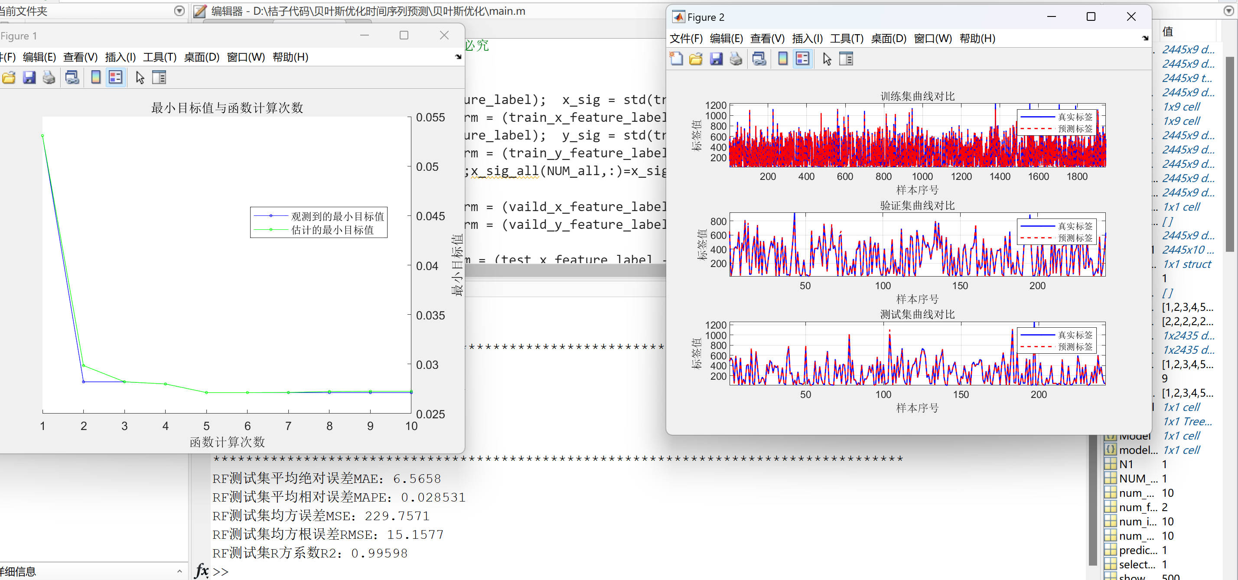
Task: Click dock arrow in Figure 2 menu bar
Action: tap(1145, 38)
